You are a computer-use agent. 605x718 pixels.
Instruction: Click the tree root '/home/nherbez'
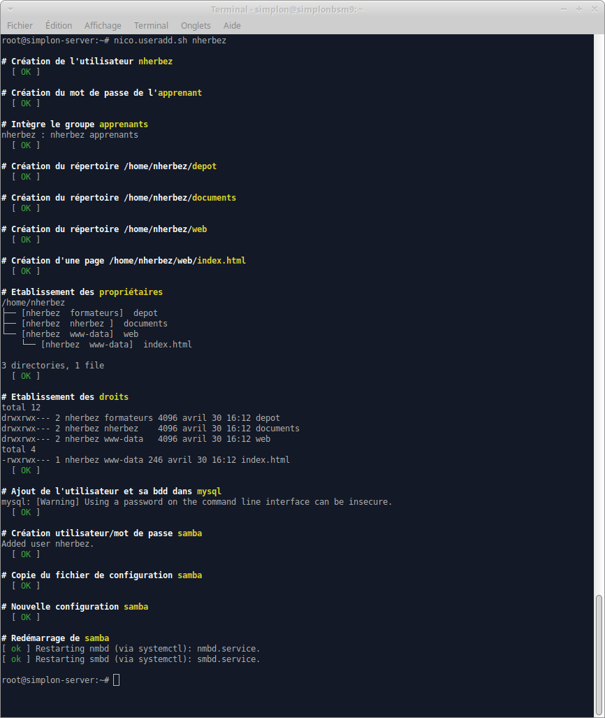pyautogui.click(x=34, y=303)
